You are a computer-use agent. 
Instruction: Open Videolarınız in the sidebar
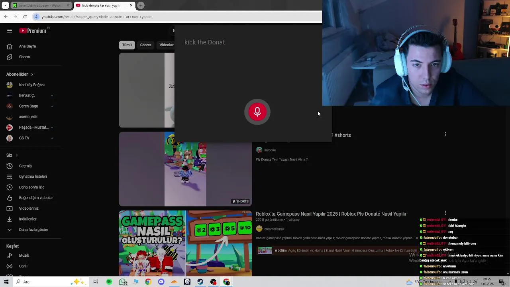click(30, 208)
